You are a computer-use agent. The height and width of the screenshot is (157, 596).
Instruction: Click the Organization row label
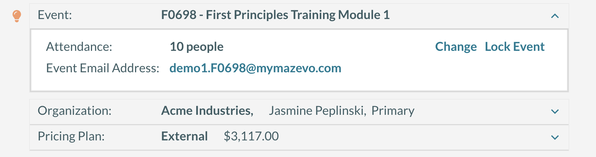[75, 111]
